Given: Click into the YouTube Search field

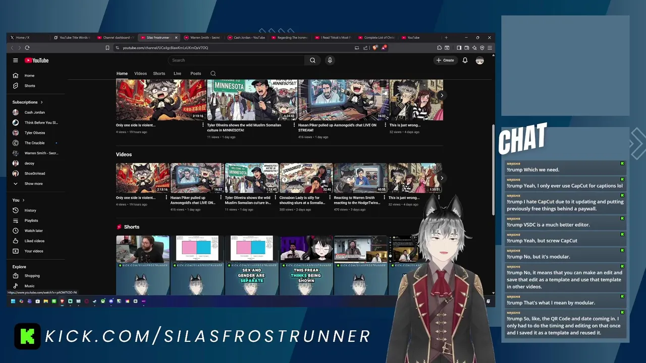Looking at the screenshot, I should (236, 60).
